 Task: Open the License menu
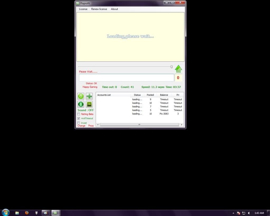tap(83, 9)
